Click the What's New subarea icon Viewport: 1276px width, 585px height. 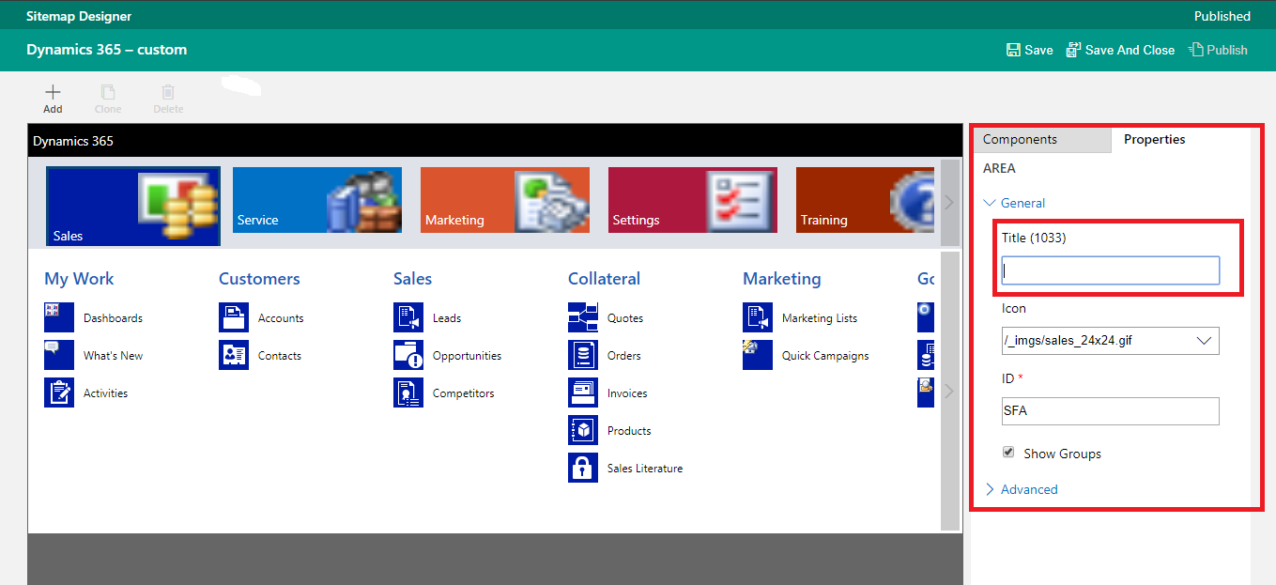(x=59, y=355)
